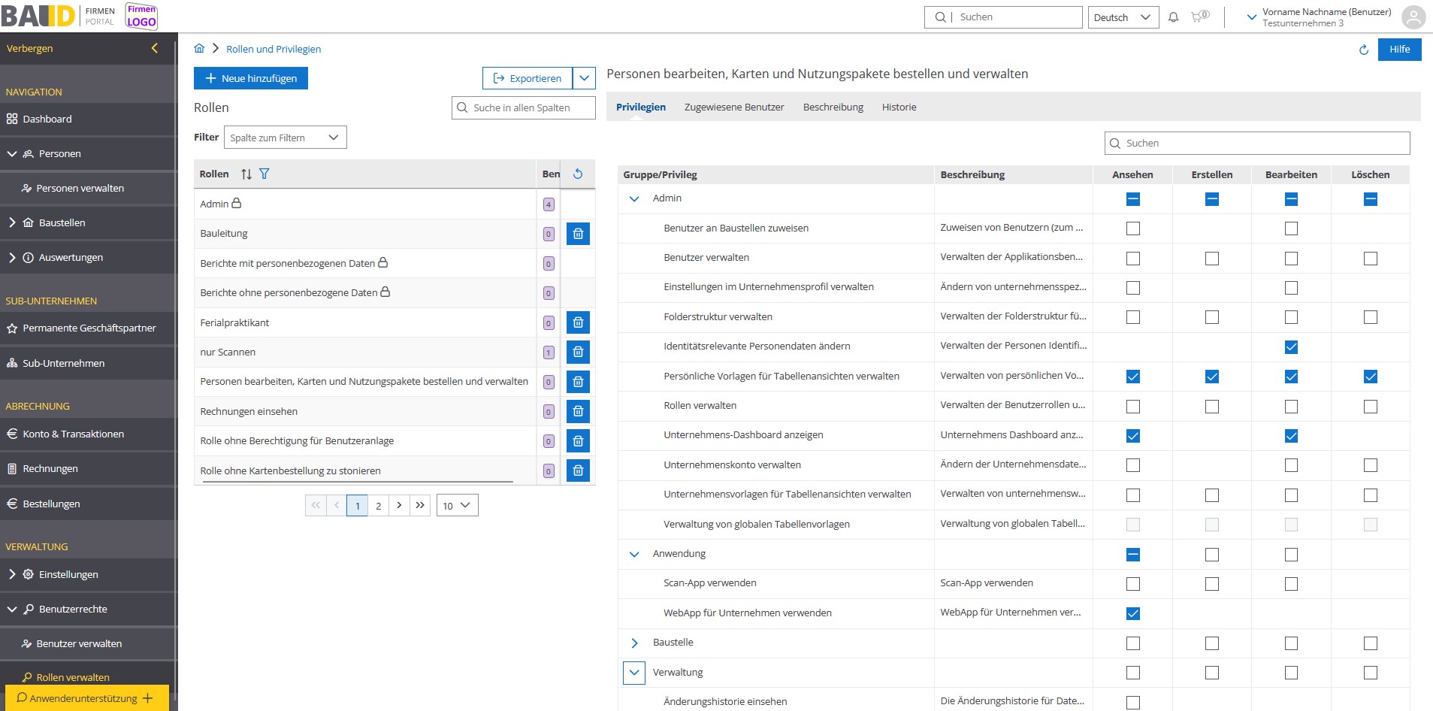Screen dimensions: 1433x711
Task: Click the filter funnel icon in Rollen header
Action: click(265, 174)
